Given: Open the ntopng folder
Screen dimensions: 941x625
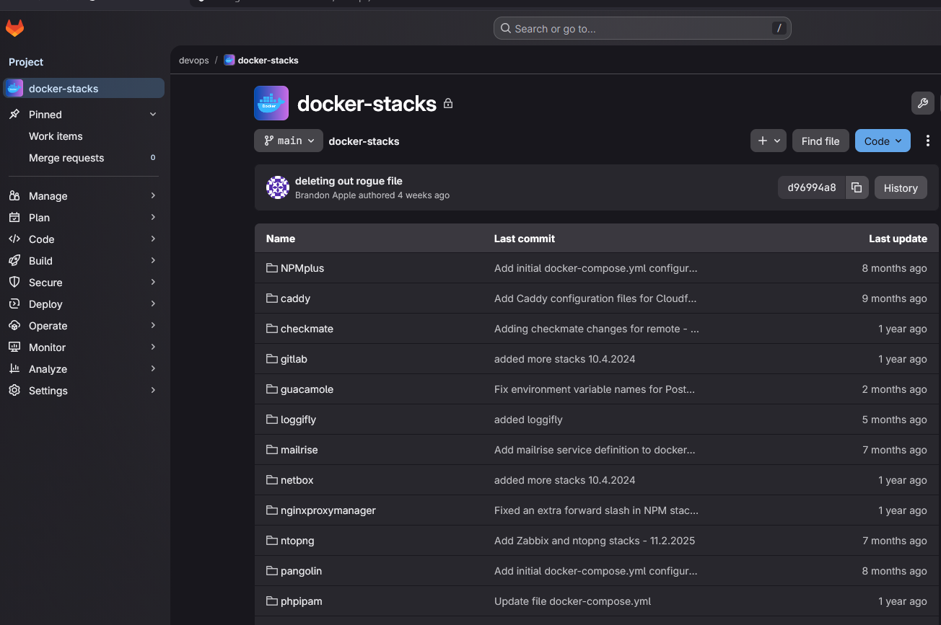Looking at the screenshot, I should click(297, 541).
